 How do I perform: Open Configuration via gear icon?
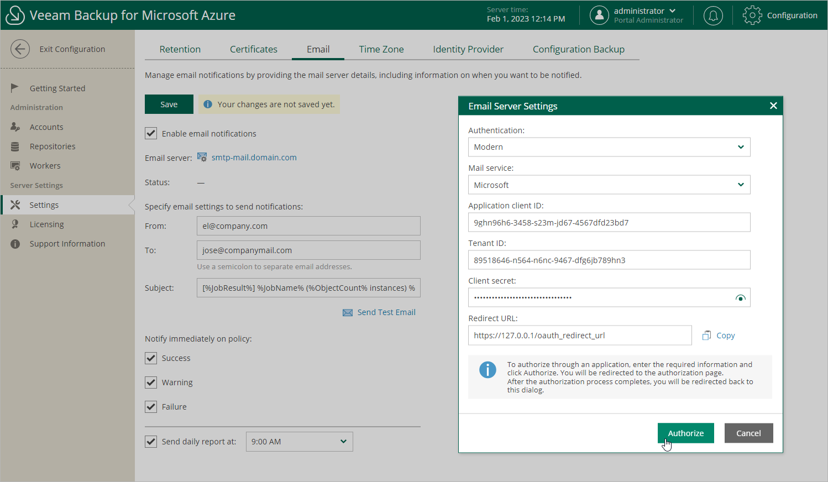(752, 15)
